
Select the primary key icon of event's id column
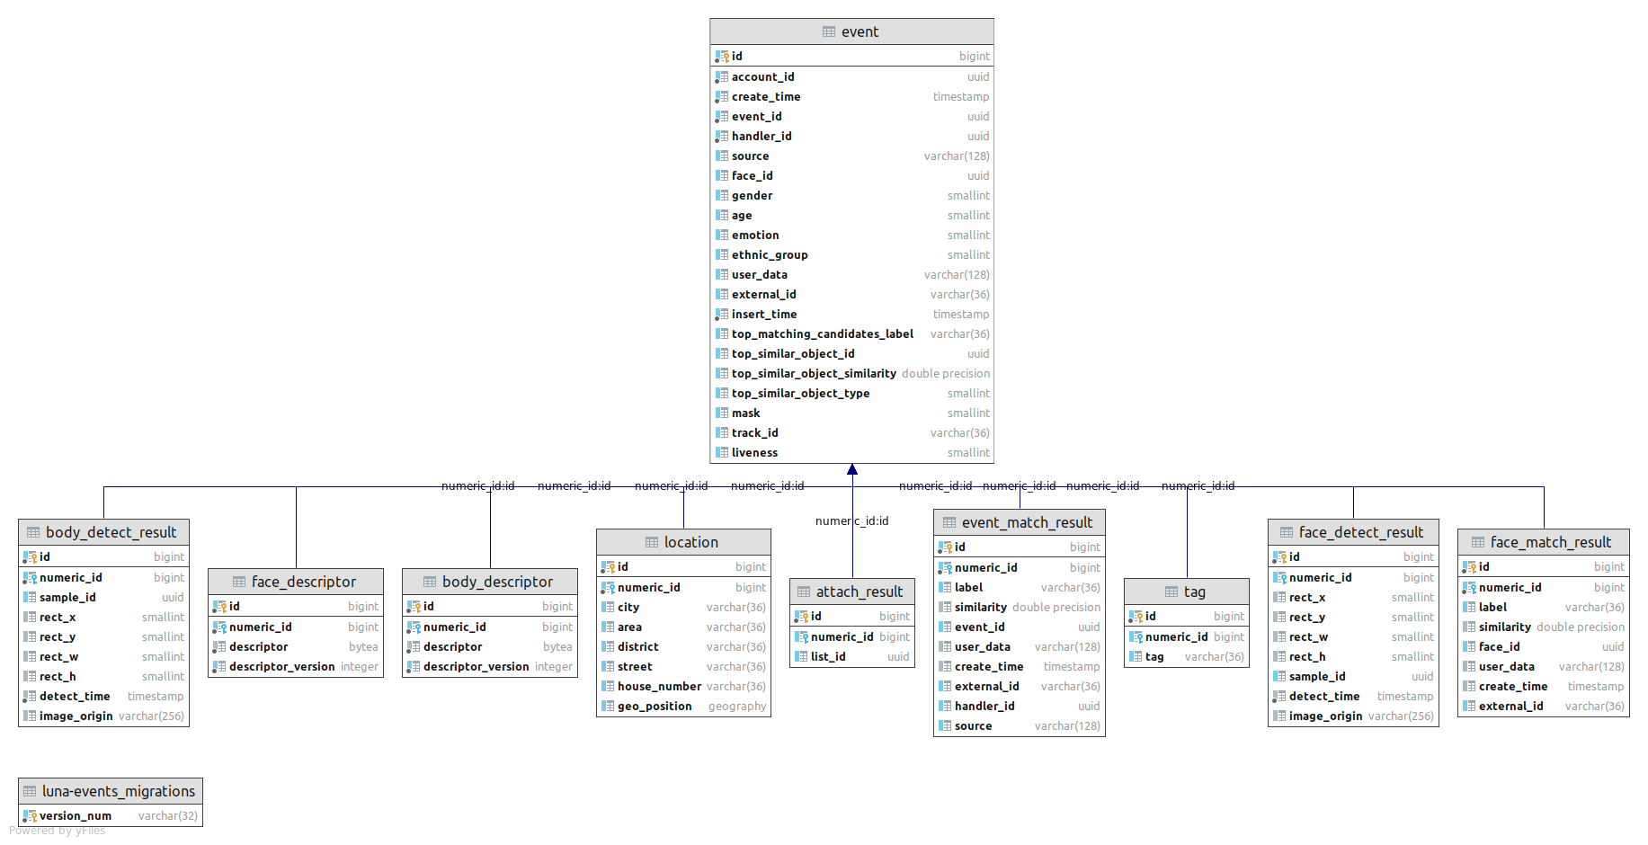(x=722, y=56)
